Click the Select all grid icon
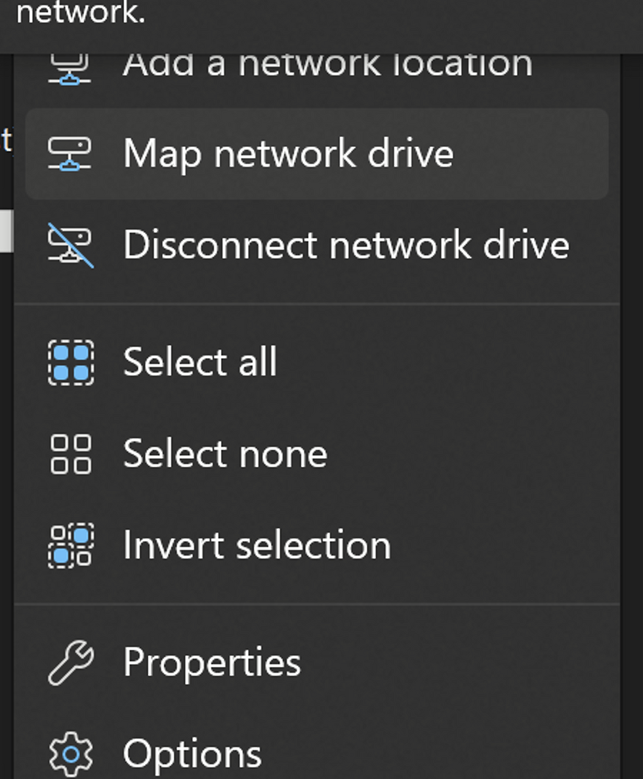643x779 pixels. coord(70,362)
